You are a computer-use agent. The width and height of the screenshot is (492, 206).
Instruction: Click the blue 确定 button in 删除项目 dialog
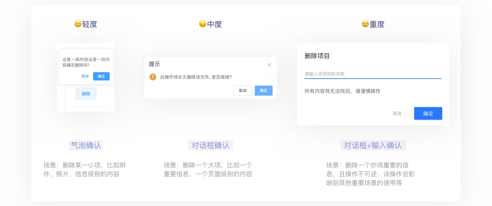coord(428,113)
